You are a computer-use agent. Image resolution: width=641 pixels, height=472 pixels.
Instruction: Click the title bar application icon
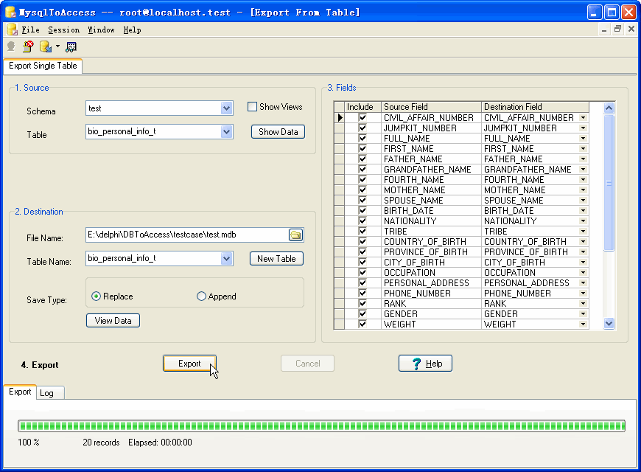10,13
